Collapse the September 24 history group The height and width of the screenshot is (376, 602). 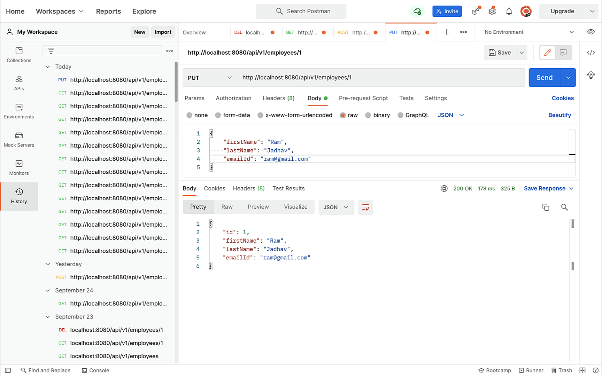[x=48, y=290]
